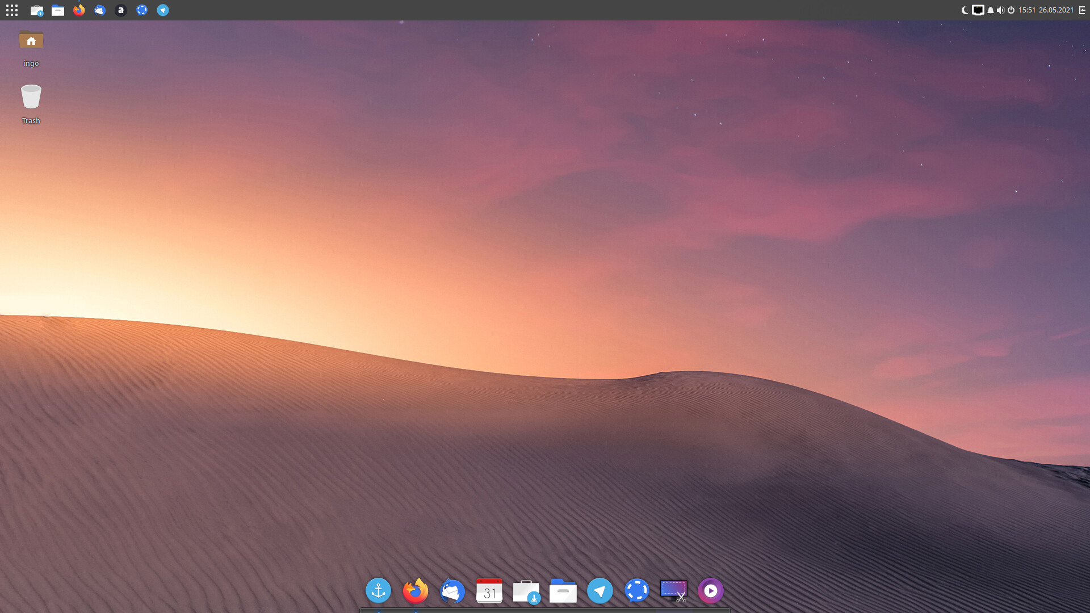The image size is (1090, 613).
Task: Launch the software store icon in the top panel
Action: click(37, 10)
